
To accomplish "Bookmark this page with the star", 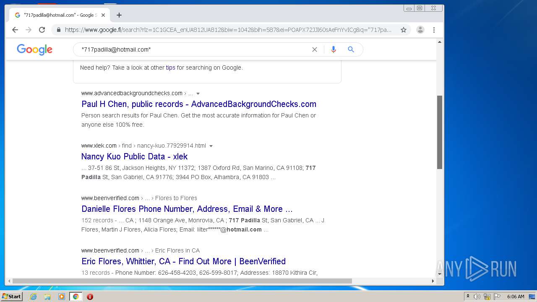I will coord(404,30).
